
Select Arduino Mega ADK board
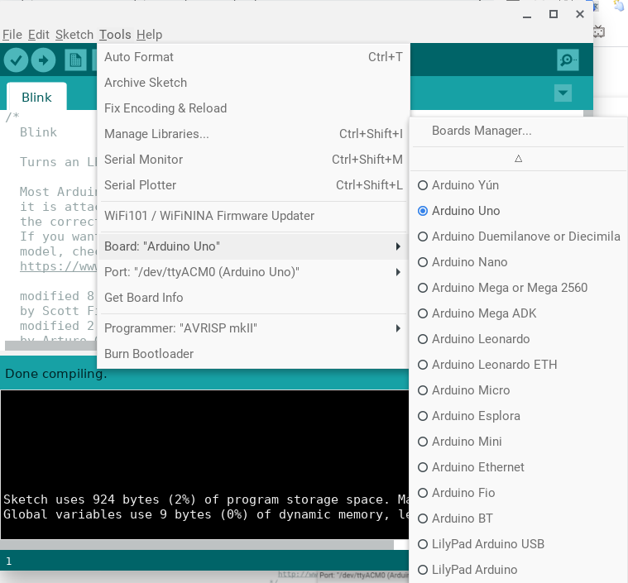coord(518,313)
